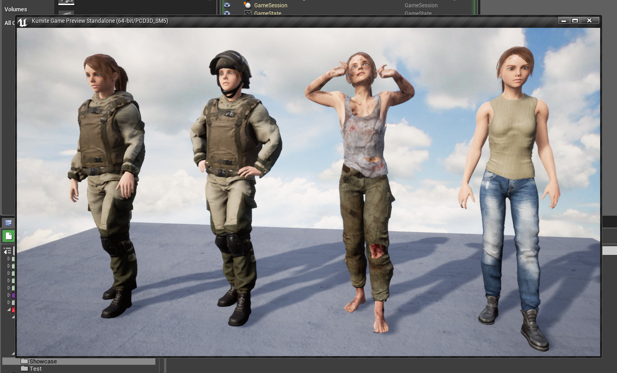Expand the purple folder tree node
Image resolution: width=617 pixels, height=373 pixels.
pyautogui.click(x=9, y=295)
